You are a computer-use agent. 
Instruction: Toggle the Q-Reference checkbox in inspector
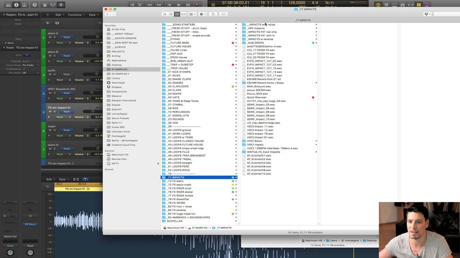(24, 69)
